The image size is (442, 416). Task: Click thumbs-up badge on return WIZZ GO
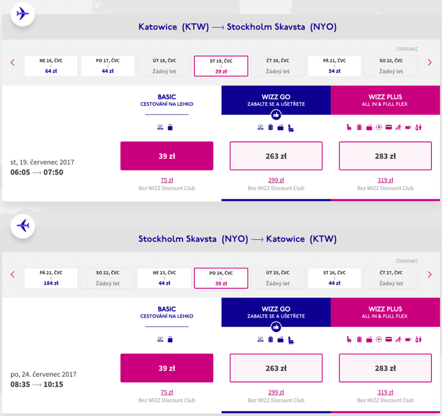(276, 327)
